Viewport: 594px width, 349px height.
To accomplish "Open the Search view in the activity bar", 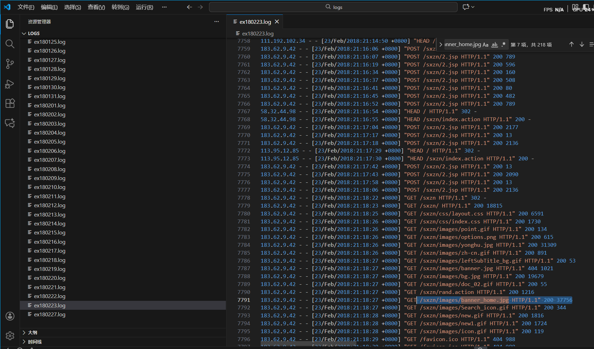I will tap(10, 44).
